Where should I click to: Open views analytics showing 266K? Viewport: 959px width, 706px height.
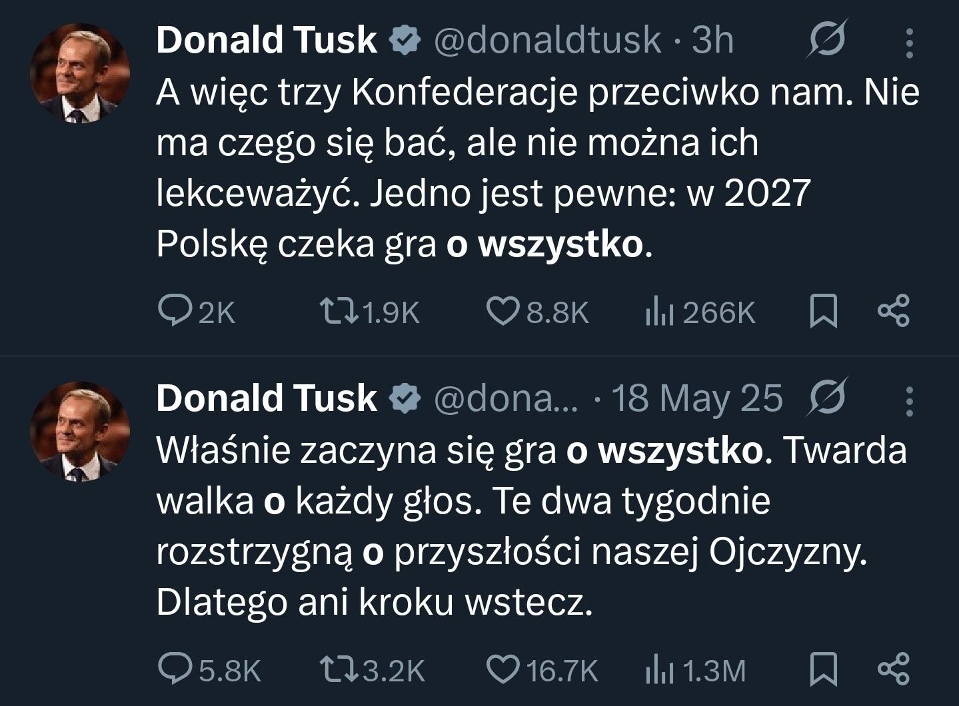pos(666,309)
